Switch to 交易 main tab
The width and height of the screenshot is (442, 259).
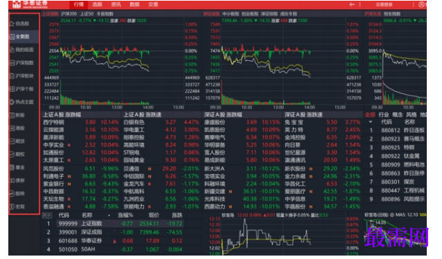[154, 5]
